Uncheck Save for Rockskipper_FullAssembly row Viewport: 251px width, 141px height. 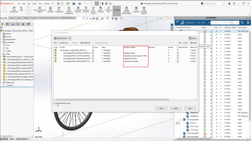pyautogui.click(x=93, y=50)
